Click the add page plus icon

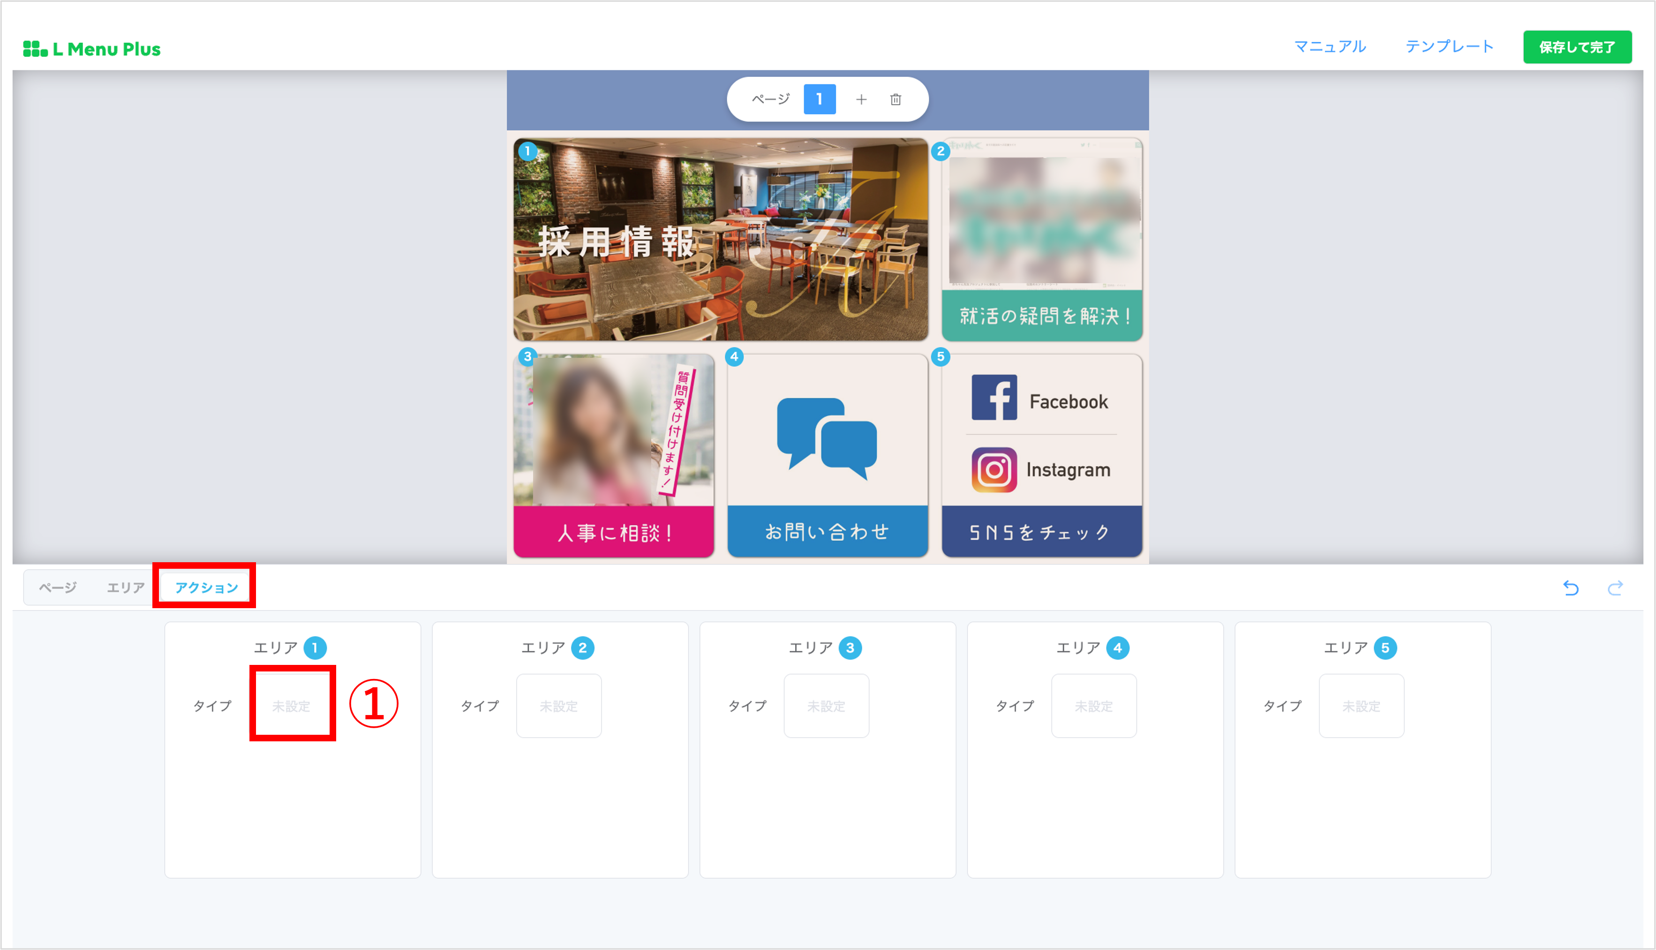(861, 99)
